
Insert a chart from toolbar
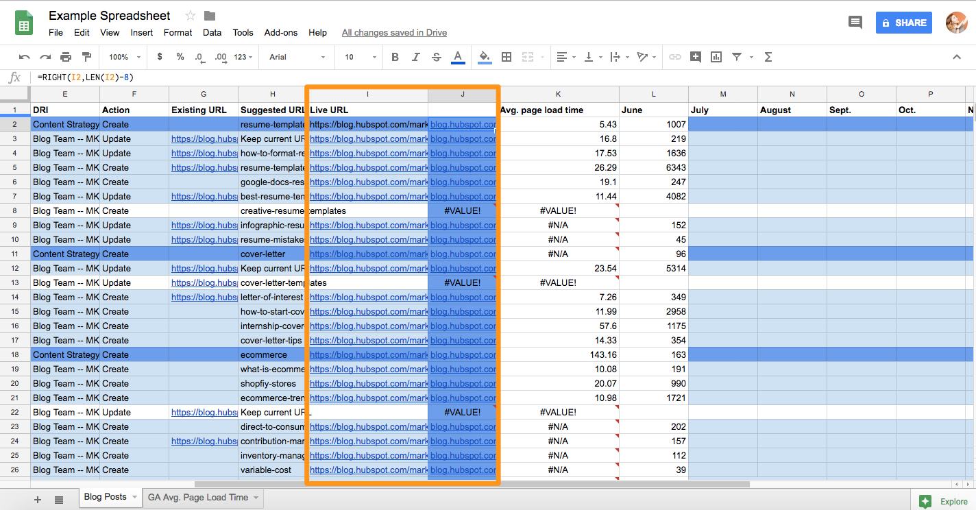(716, 57)
